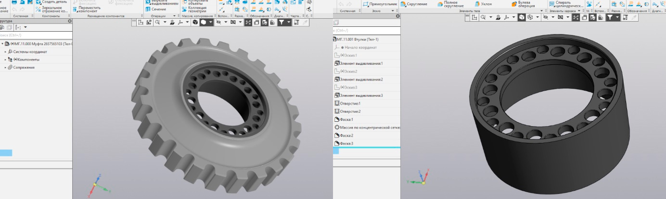The width and height of the screenshot is (666, 199).
Task: Click filter funnel icon in right view toolbar
Action: tap(610, 17)
